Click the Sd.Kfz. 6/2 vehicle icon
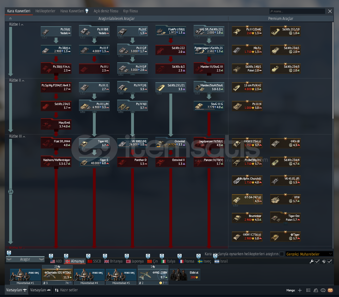Viewport: 339px width, 297px height. (171, 69)
